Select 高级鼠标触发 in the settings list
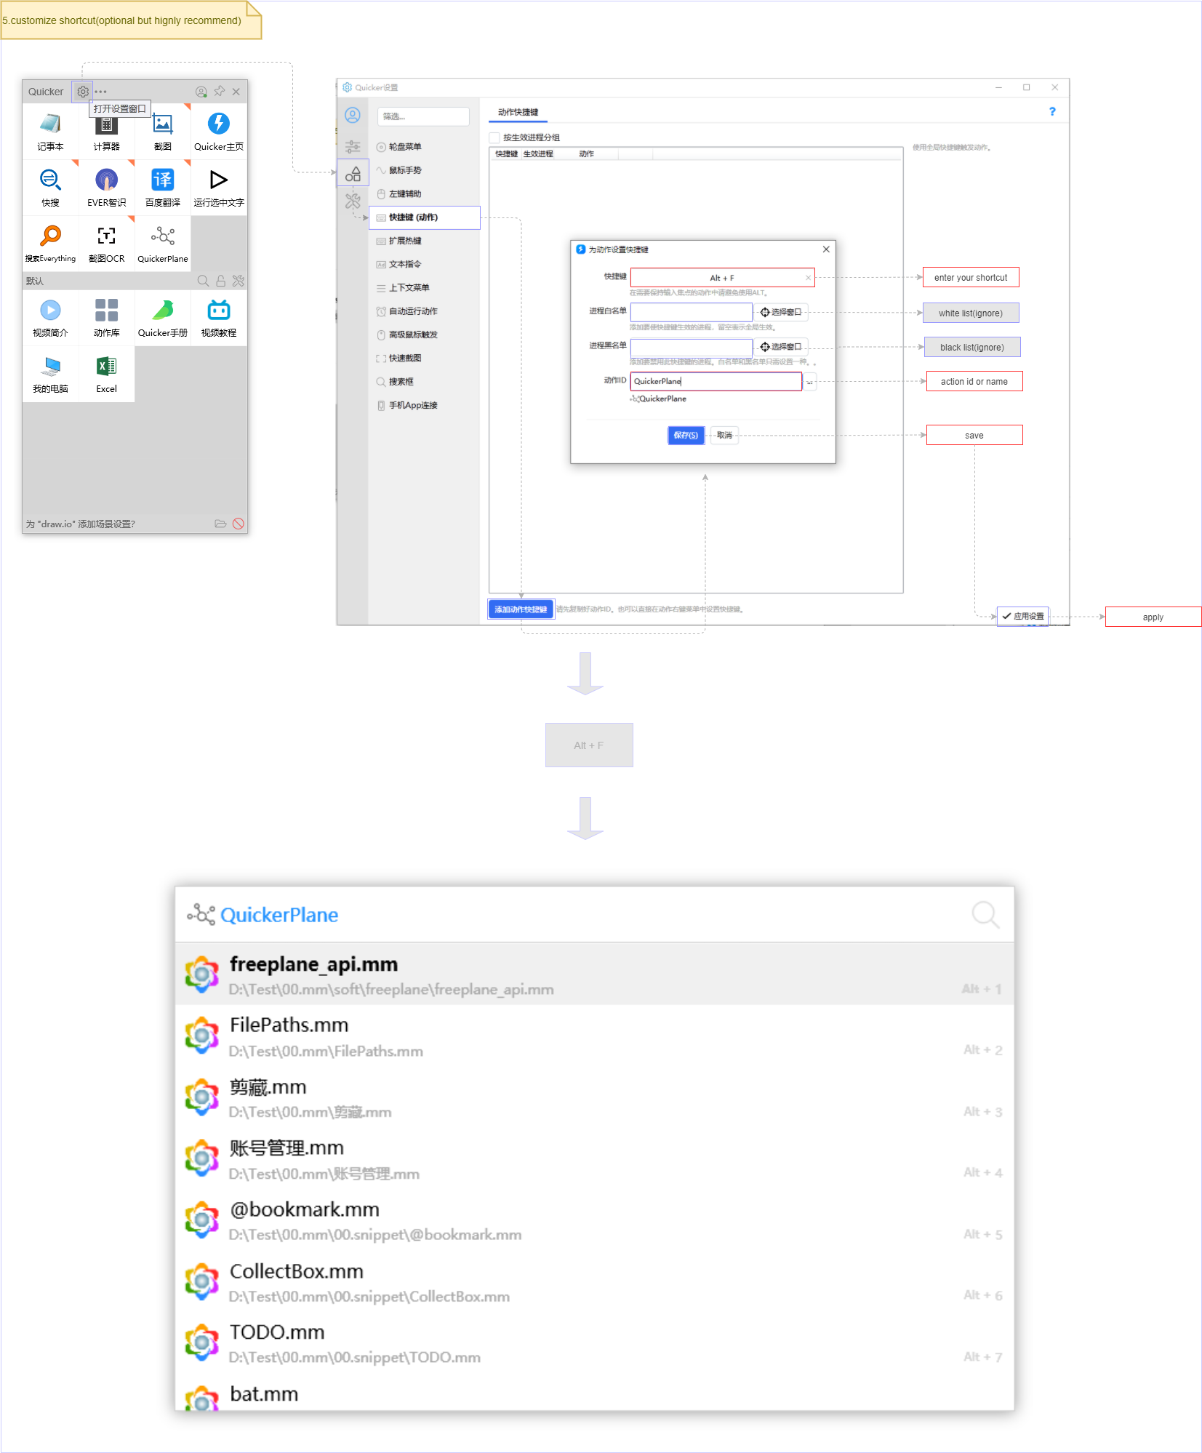Screen dimensions: 1202x1453 425,335
